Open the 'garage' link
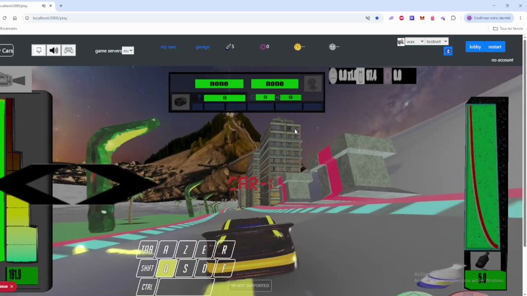The image size is (527, 296). point(202,47)
